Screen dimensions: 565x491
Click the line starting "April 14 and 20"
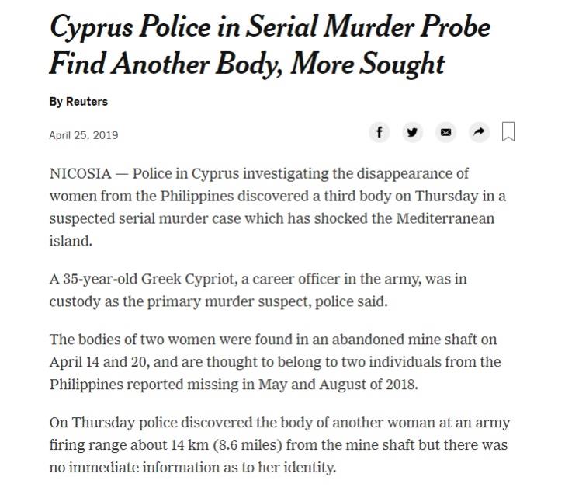(275, 362)
